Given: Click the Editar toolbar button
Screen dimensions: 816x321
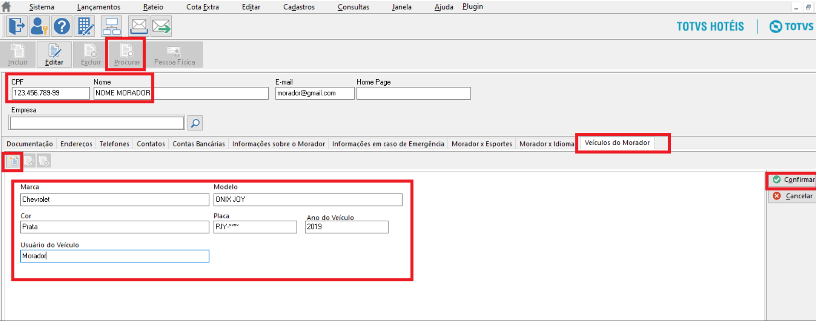Looking at the screenshot, I should tap(54, 54).
